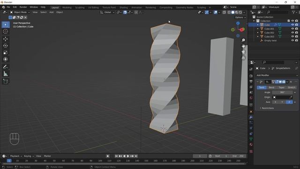300x169 pixels.
Task: Click the Origin object eyedropper icon
Action: coord(291,97)
